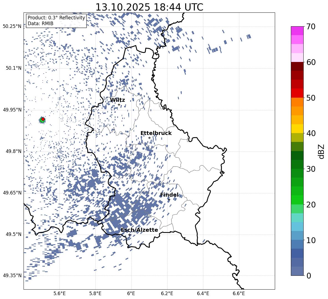This screenshot has width=328, height=299.
Task: Click the 49.5°N latitude label
Action: [14, 234]
